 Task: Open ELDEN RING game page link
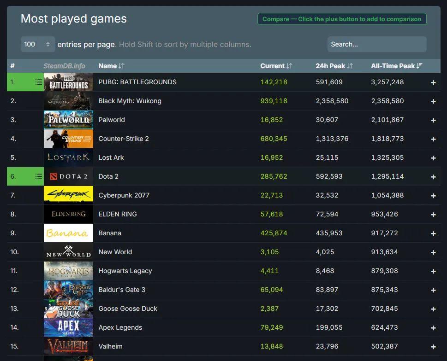click(117, 214)
